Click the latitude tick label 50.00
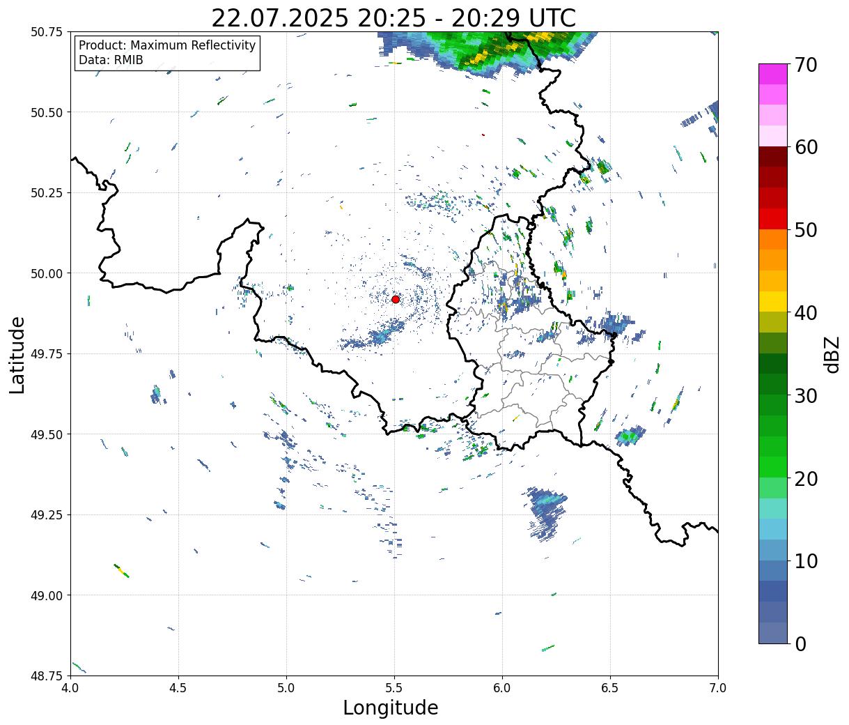849x725 pixels. pos(47,273)
